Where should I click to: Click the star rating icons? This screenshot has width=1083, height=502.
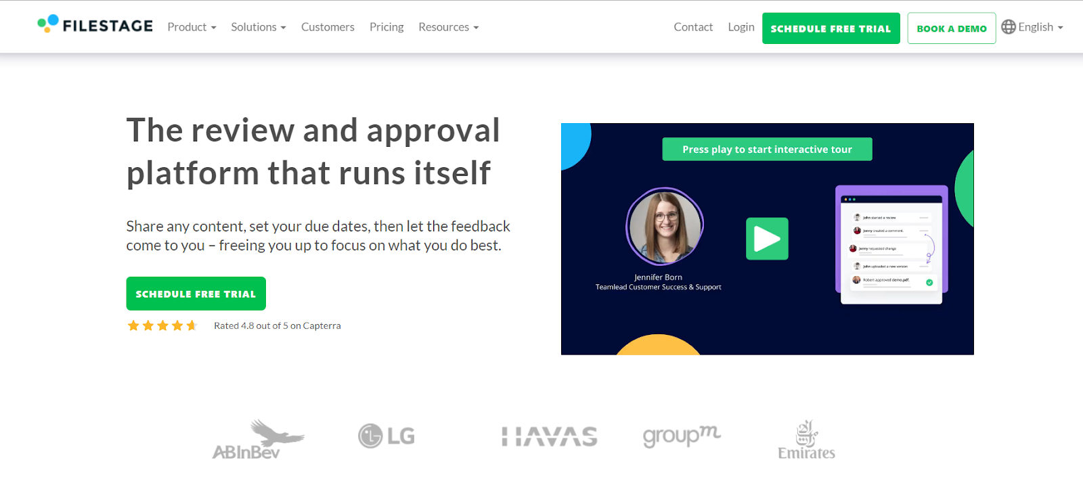162,325
